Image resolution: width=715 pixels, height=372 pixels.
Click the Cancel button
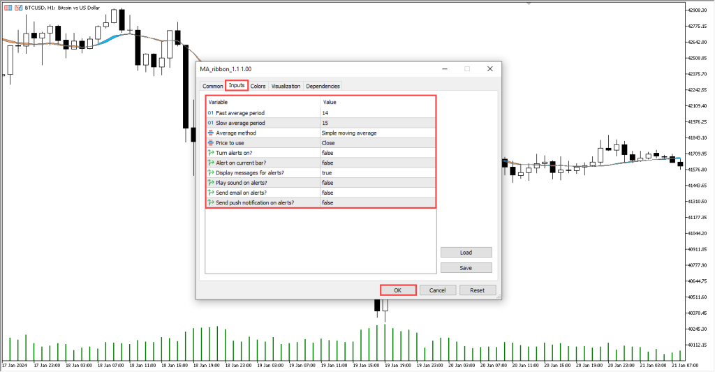[437, 290]
